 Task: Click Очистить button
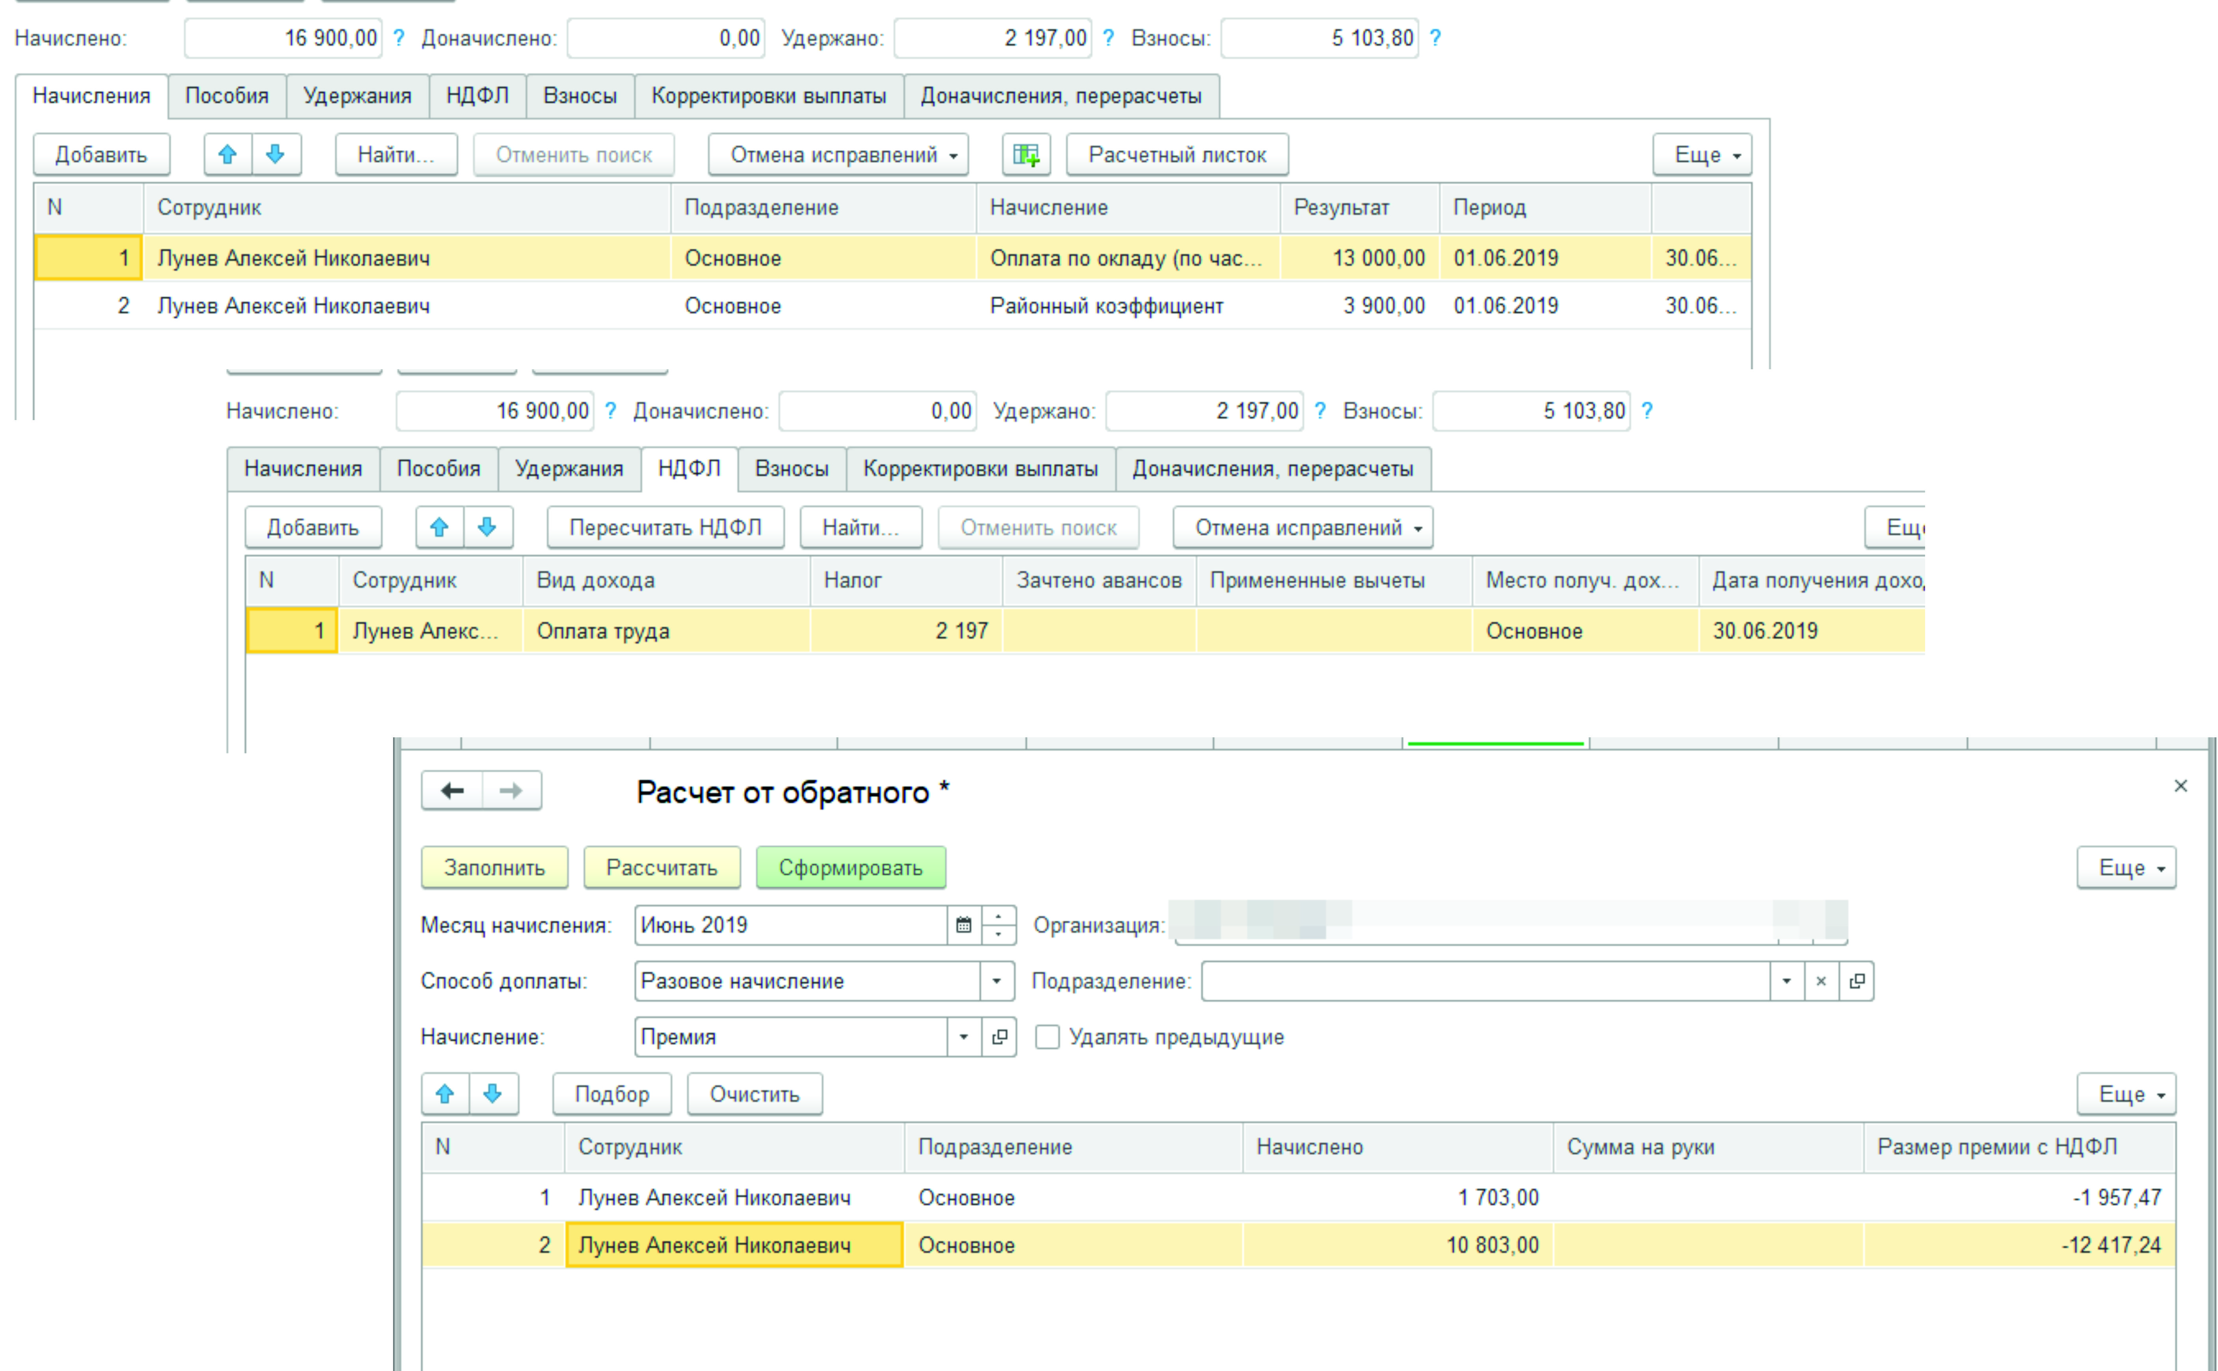[755, 1094]
